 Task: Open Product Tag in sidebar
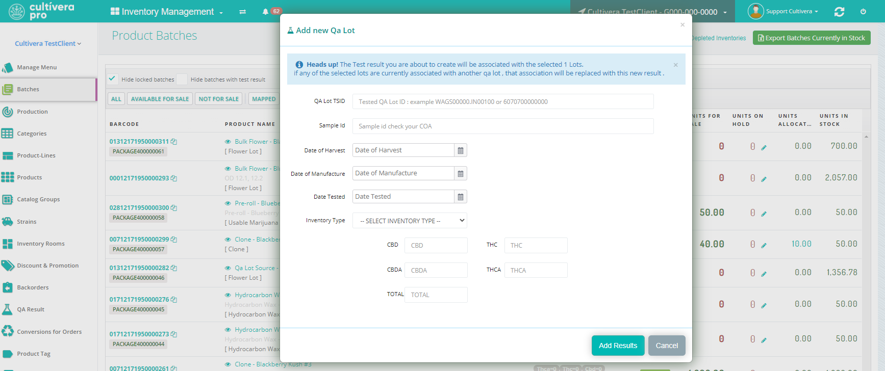click(x=34, y=354)
